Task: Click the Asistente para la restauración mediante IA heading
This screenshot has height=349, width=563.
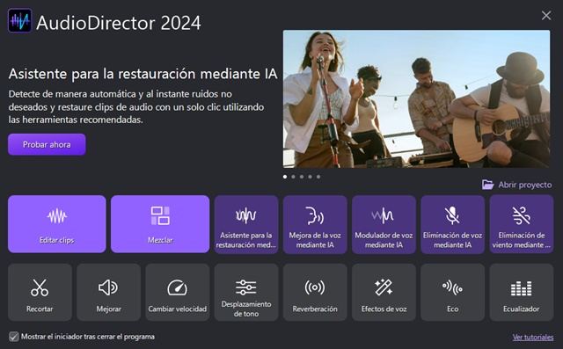Action: (143, 74)
